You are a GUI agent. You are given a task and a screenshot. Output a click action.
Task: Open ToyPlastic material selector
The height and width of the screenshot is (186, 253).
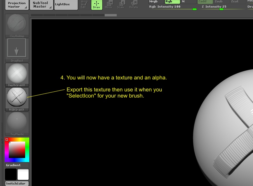pyautogui.click(x=17, y=124)
